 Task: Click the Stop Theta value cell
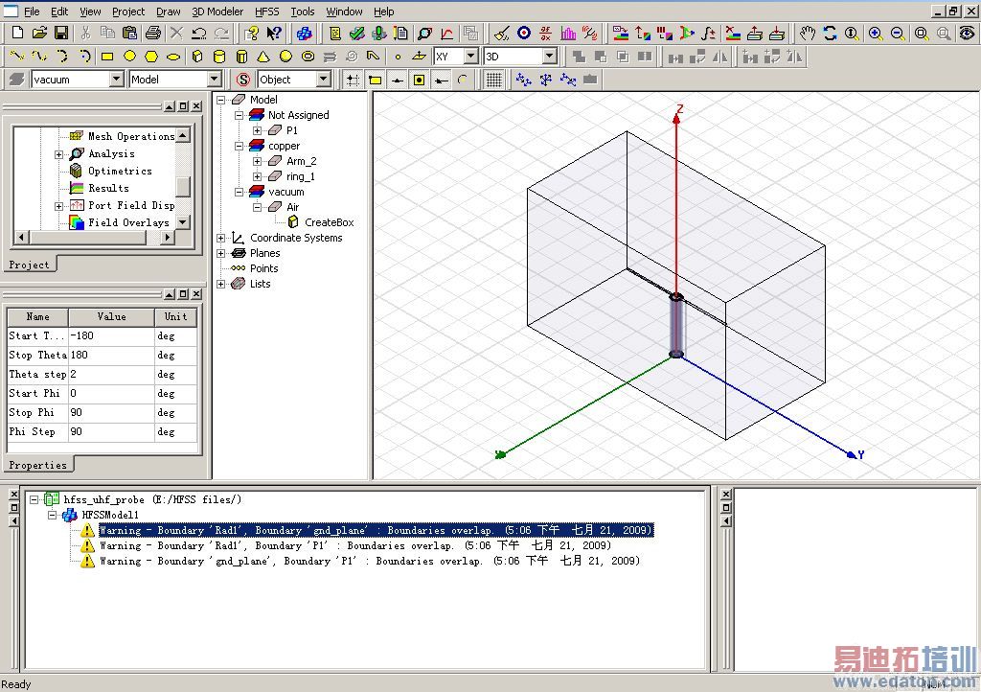tap(111, 355)
